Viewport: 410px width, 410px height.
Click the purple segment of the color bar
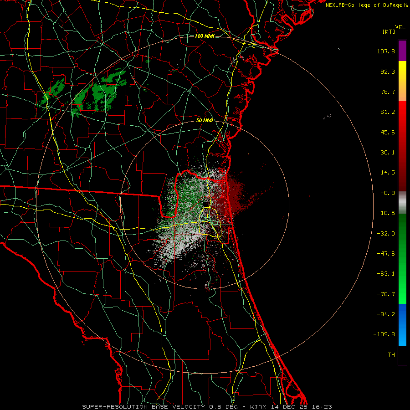tap(402, 51)
